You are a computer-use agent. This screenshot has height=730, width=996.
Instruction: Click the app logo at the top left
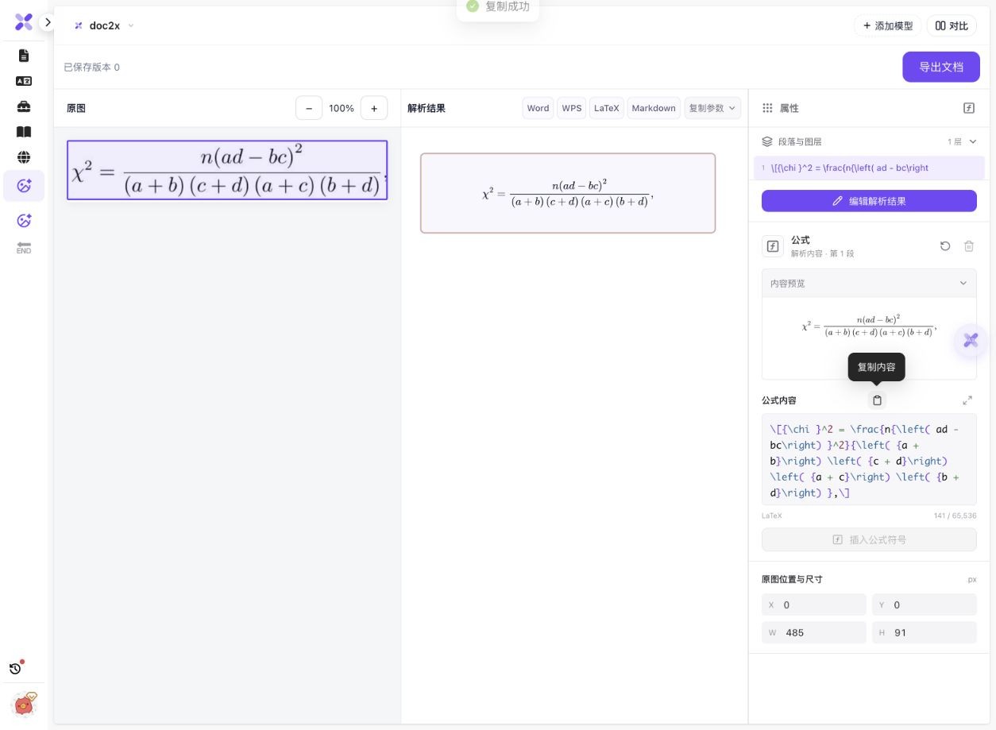(x=24, y=22)
